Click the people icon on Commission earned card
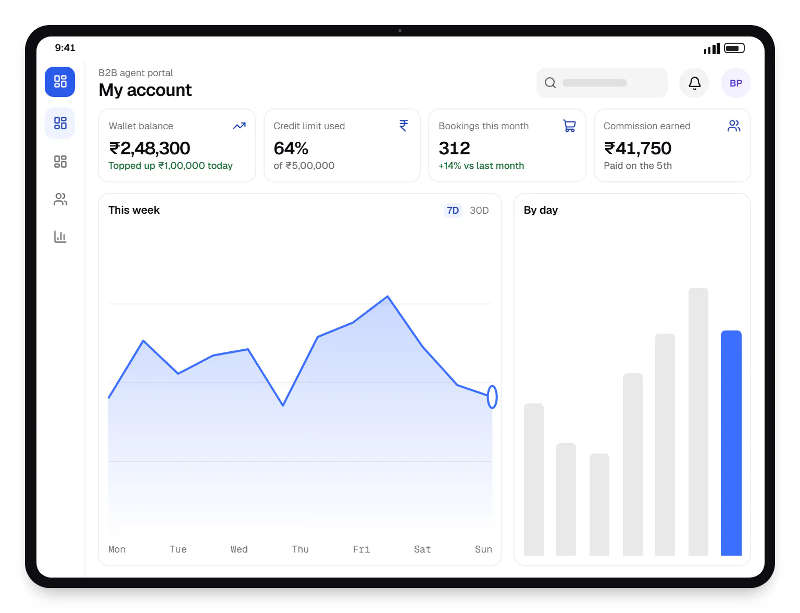 (x=734, y=126)
